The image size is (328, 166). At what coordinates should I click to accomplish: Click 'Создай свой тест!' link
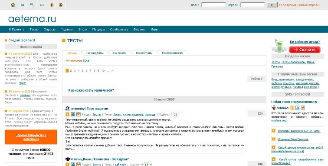(x=22, y=40)
